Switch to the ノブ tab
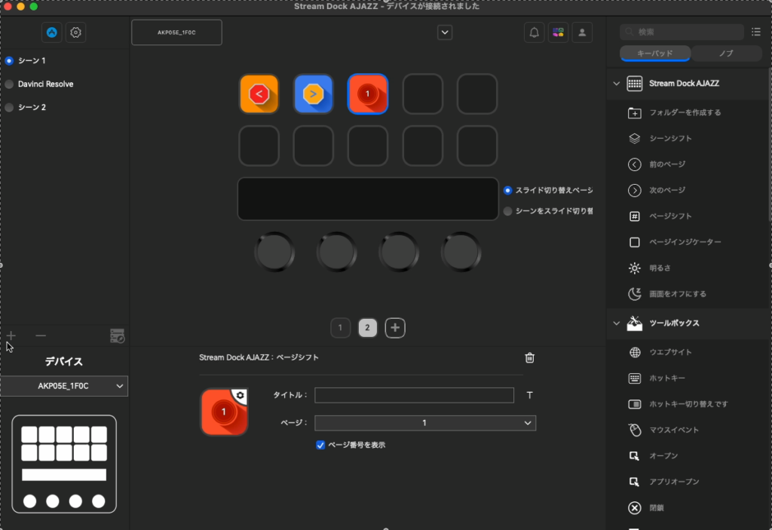The image size is (772, 530). pos(726,54)
